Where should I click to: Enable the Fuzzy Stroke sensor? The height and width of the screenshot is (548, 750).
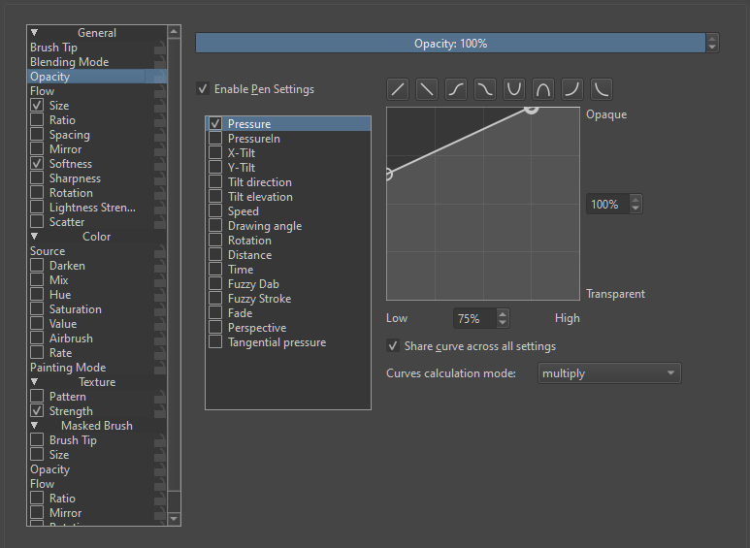pyautogui.click(x=215, y=299)
